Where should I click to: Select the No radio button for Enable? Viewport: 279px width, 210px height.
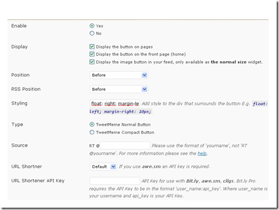(92, 33)
